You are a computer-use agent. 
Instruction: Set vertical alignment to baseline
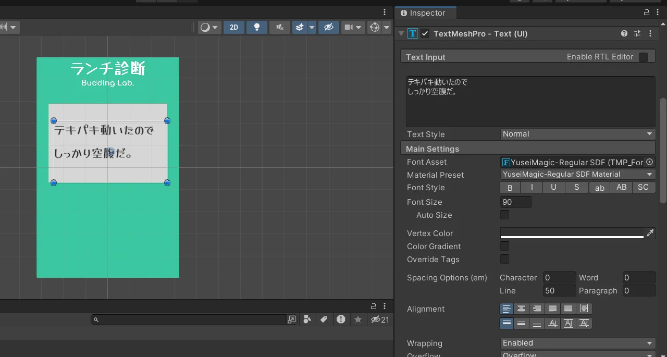[553, 324]
